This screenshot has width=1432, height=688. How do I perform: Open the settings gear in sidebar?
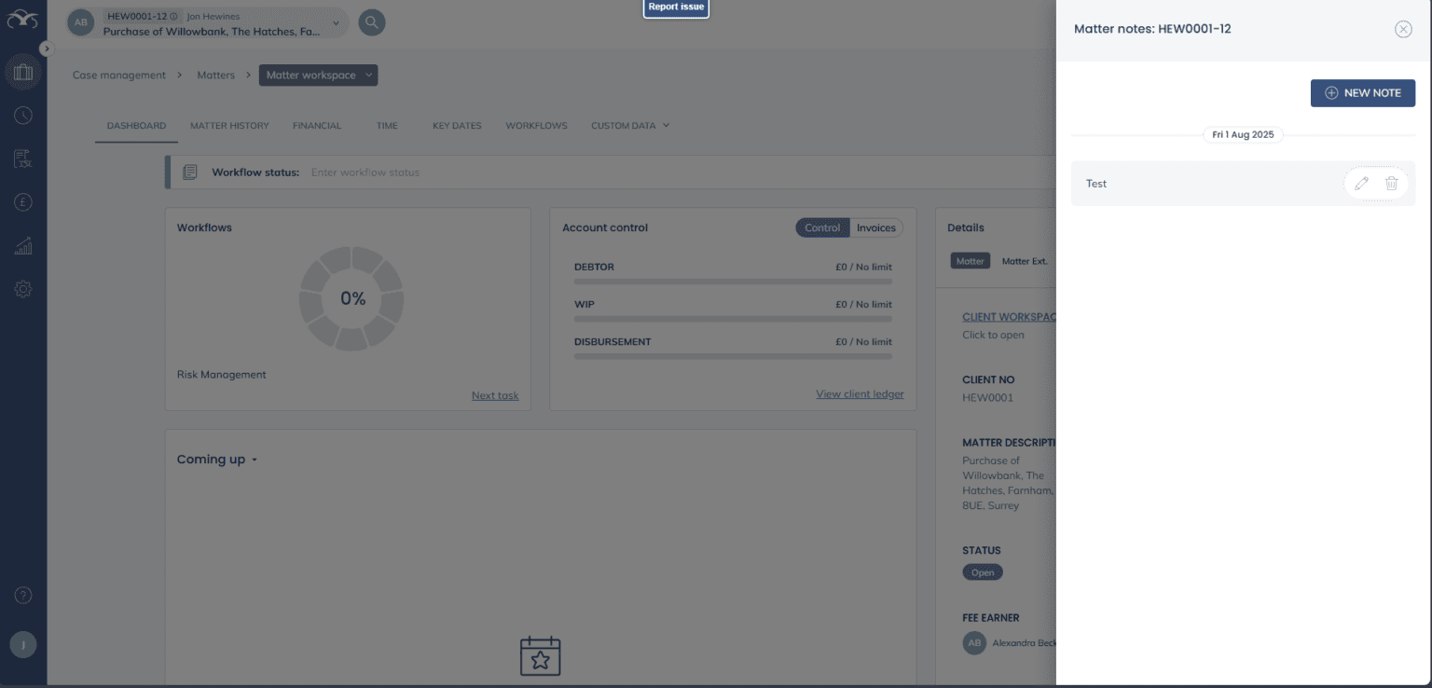click(x=23, y=289)
